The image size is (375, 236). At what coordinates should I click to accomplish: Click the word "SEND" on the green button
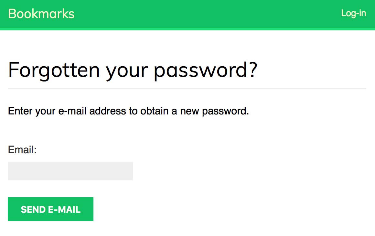[33, 209]
